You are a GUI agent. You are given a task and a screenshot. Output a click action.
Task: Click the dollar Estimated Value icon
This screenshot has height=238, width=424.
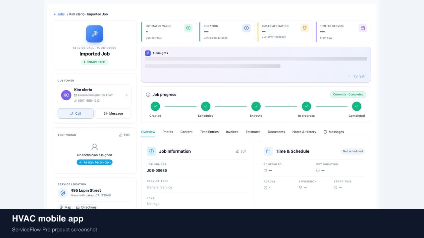188,28
